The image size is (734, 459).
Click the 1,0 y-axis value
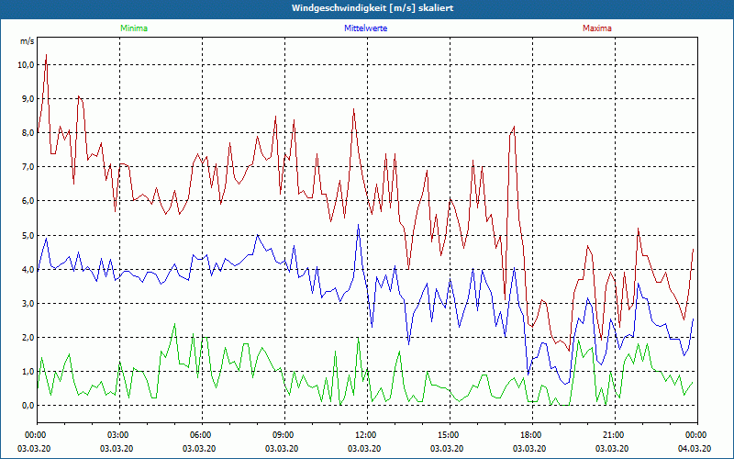click(28, 372)
